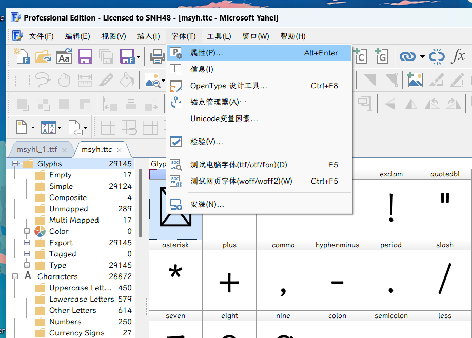Close the msyhl_1.ttf tab
Viewport: 472px width, 338px height.
tap(64, 150)
